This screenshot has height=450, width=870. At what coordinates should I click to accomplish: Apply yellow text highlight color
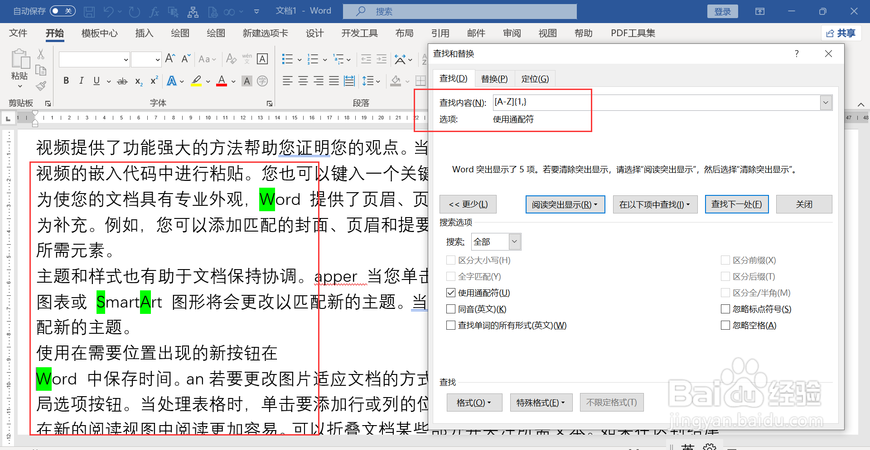tap(196, 81)
